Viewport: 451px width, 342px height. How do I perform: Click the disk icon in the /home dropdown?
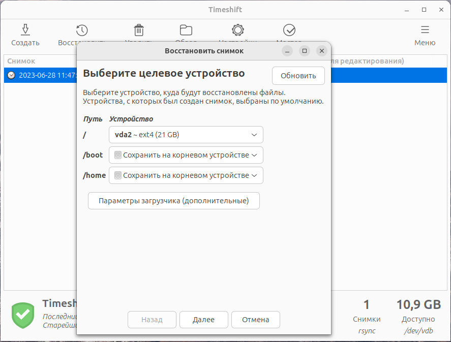point(118,175)
